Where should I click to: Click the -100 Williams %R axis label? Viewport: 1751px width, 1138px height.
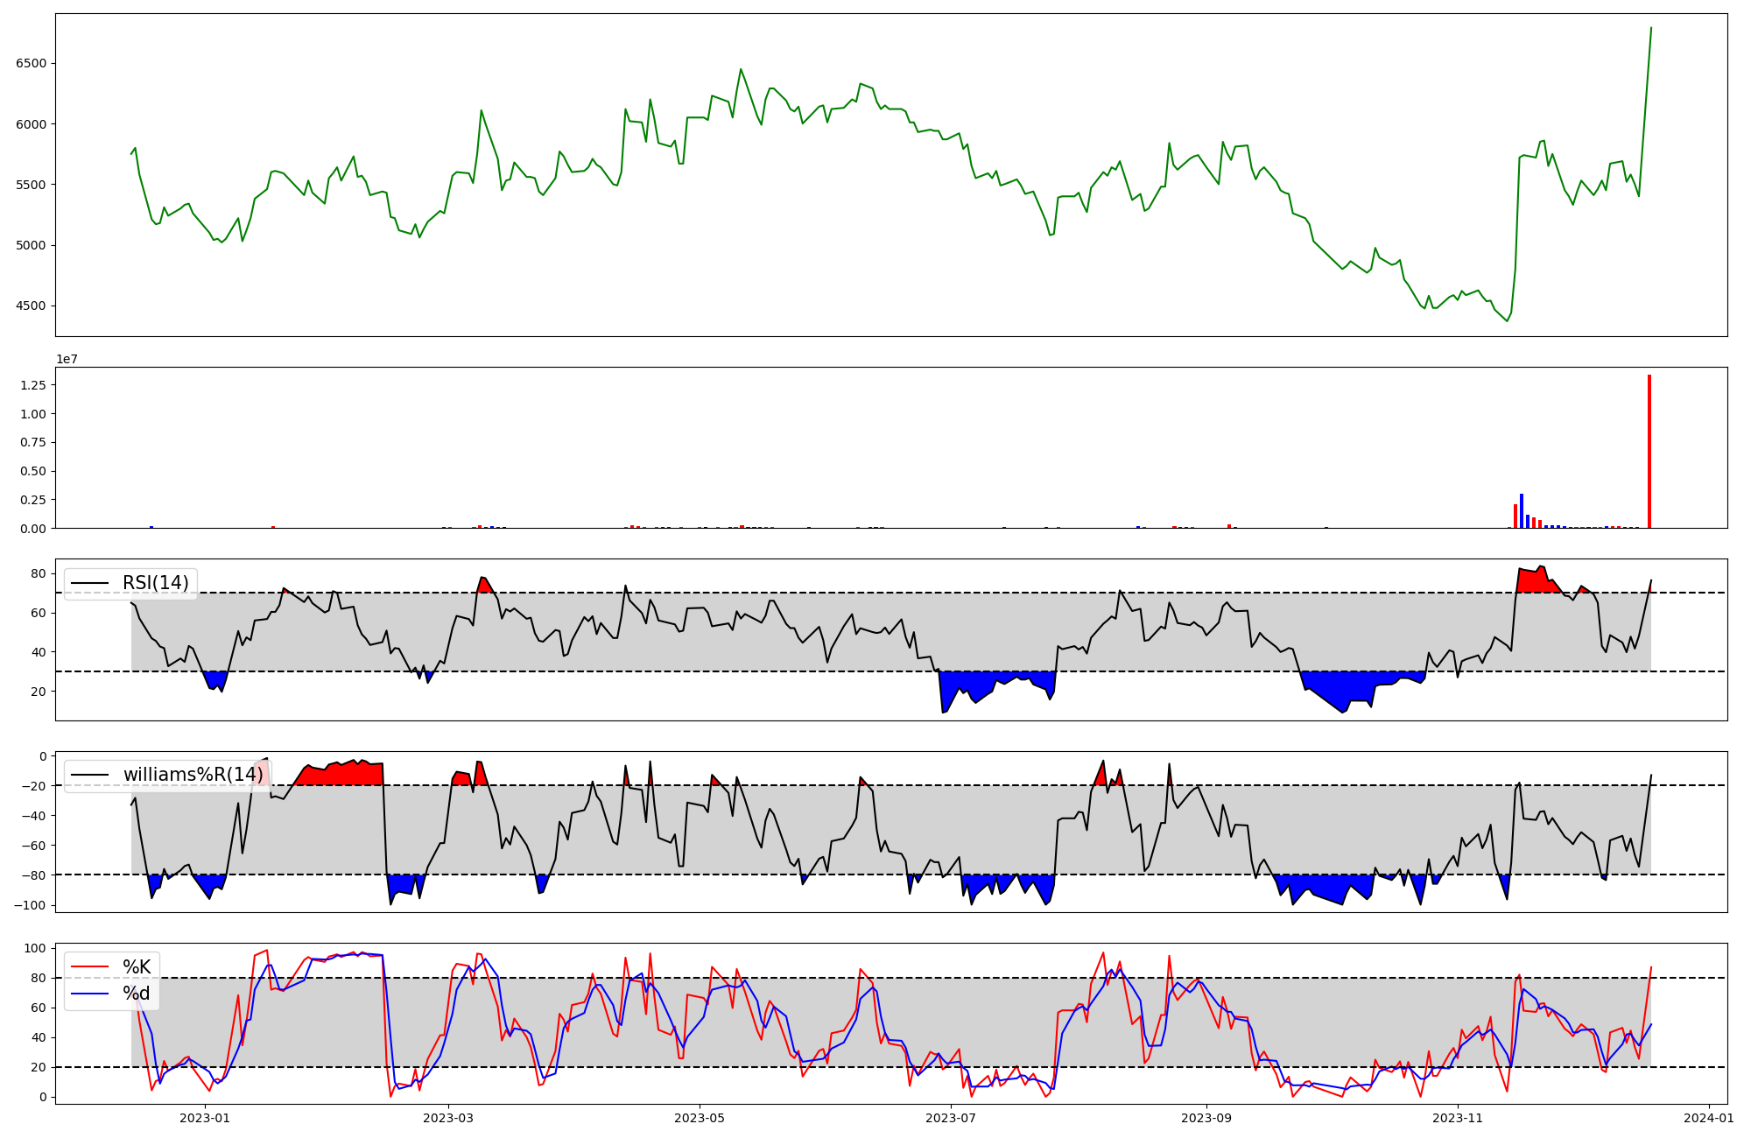[x=29, y=905]
